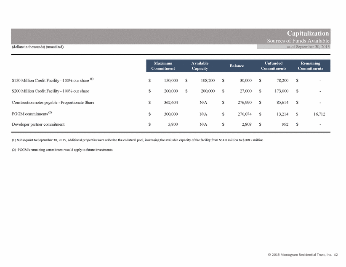346x267 pixels.
Task: Click the Sources of Funds Available subtitle
Action: (x=298, y=41)
